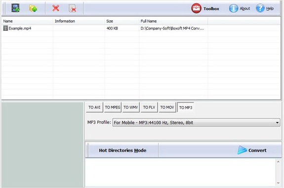
Task: Click the Add folder icon
Action: [33, 8]
